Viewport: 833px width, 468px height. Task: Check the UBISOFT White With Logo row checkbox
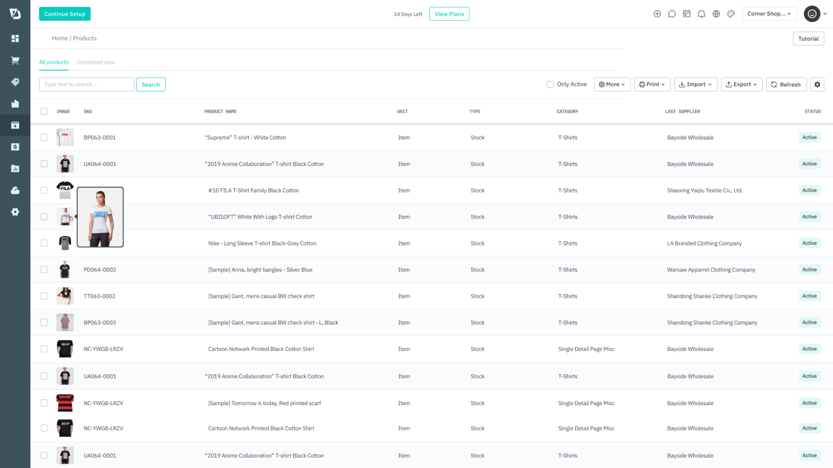44,217
